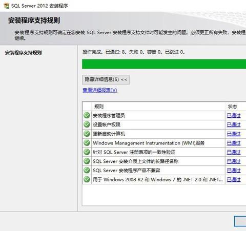Screen dimensions: 246x231
Task: Open the 已通过 status link for 重新启动计算机
Action: (x=234, y=134)
